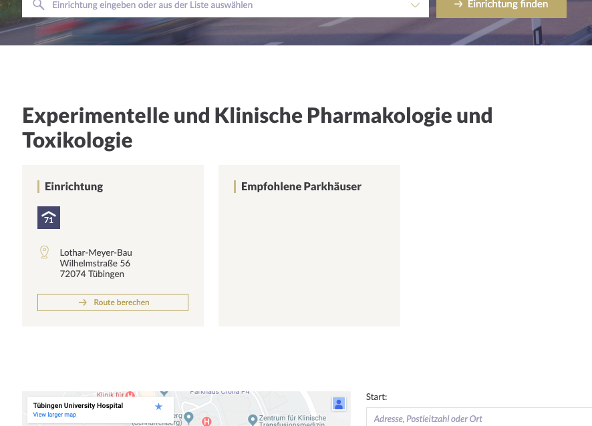Viewport: 592px width, 426px height.
Task: Click the Wilhelmstraße 56 address text
Action: click(x=95, y=263)
